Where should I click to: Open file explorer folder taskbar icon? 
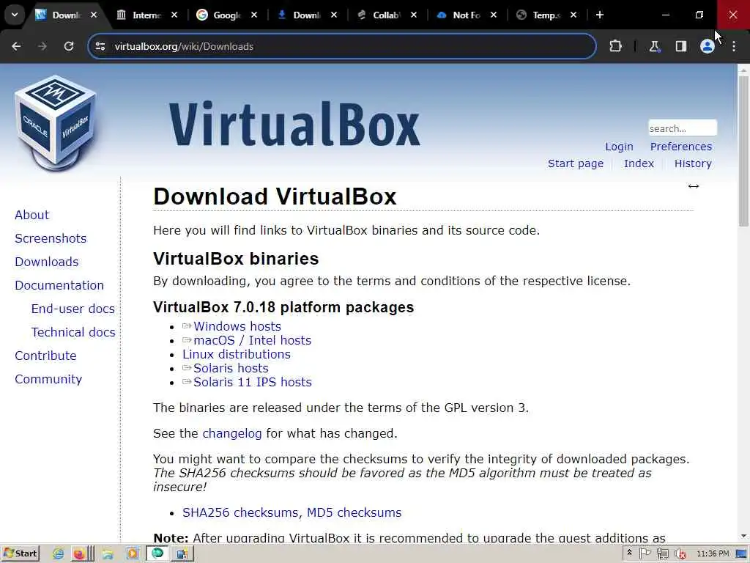(x=108, y=554)
